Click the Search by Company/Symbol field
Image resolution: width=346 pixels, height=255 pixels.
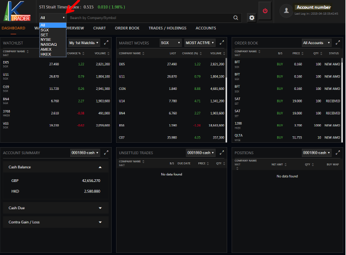(150, 17)
